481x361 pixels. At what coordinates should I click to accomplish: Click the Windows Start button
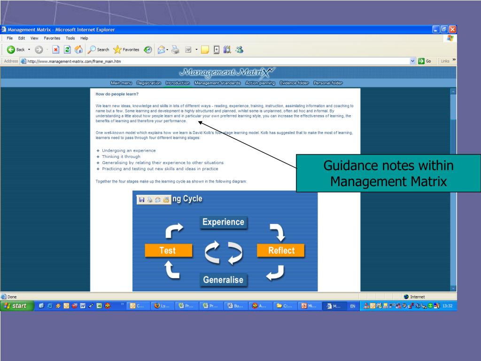click(x=17, y=306)
